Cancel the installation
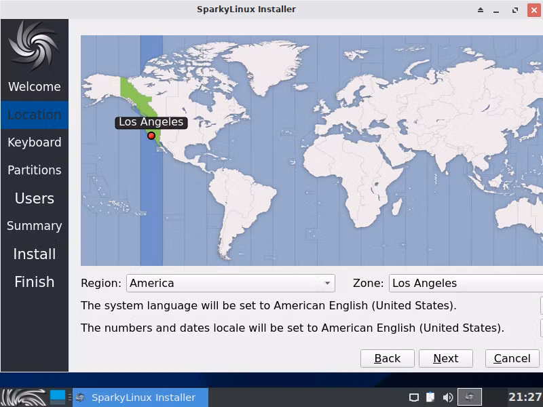This screenshot has height=407, width=543. [512, 358]
